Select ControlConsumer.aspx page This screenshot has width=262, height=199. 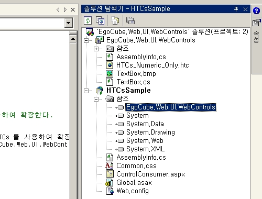pos(150,174)
